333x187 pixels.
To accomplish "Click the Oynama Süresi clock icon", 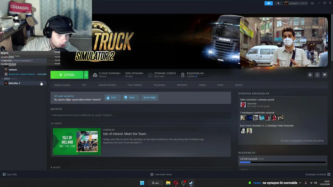I will point(150,75).
